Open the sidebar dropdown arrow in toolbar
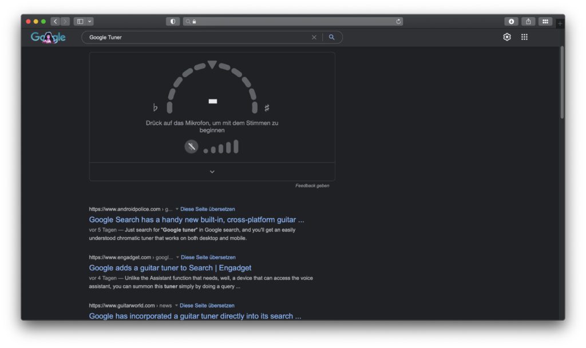This screenshot has width=586, height=348. pos(90,22)
